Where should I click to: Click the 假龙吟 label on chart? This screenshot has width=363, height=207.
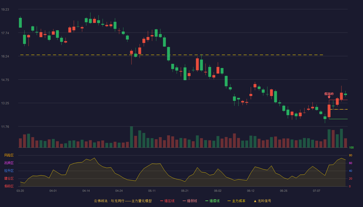click(329, 94)
